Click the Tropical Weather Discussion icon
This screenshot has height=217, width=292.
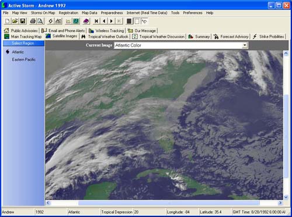pyautogui.click(x=135, y=37)
